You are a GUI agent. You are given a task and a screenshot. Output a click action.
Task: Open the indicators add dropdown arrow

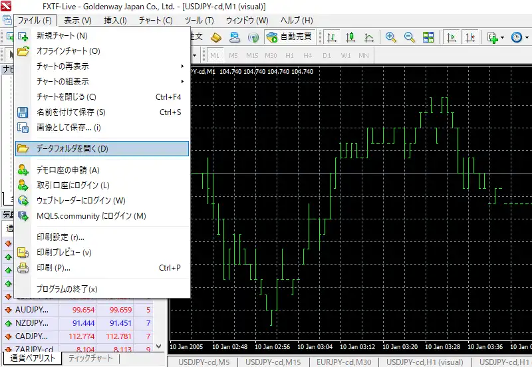(503, 37)
